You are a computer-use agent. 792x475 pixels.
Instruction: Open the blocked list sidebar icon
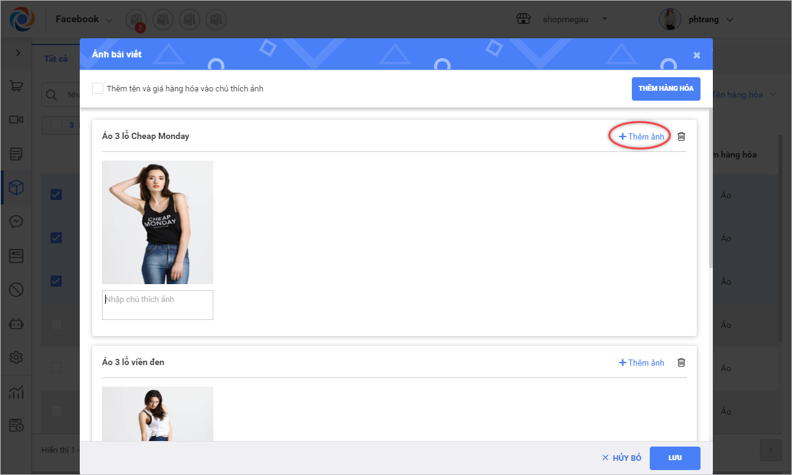point(17,289)
